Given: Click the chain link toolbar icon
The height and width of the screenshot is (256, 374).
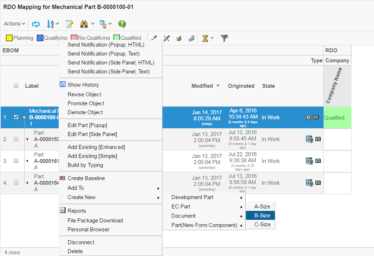Looking at the screenshot, I should click(191, 38).
